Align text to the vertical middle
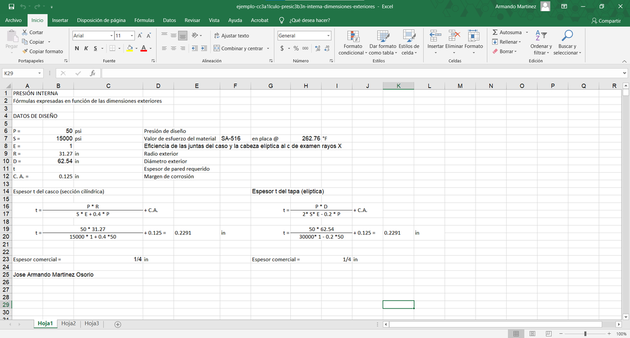The image size is (630, 338). pyautogui.click(x=173, y=36)
